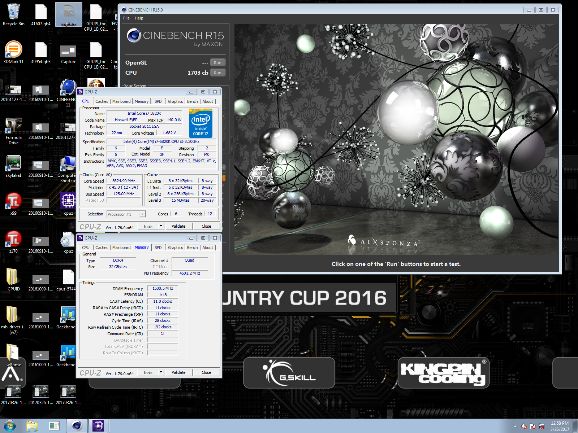The width and height of the screenshot is (578, 433).
Task: Open About tab in bottom CPU-Z
Action: click(x=208, y=248)
